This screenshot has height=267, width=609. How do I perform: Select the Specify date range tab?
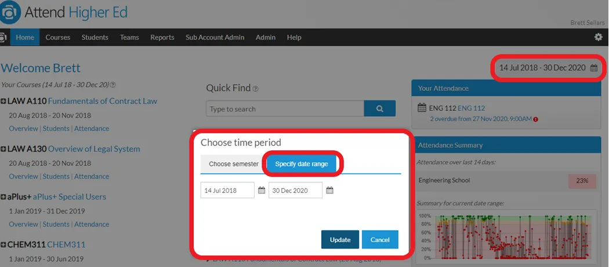302,164
